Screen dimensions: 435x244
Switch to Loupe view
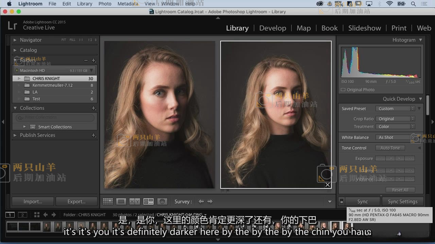[121, 201]
